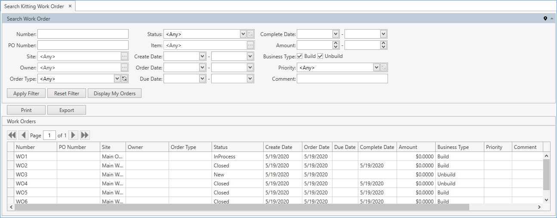The height and width of the screenshot is (218, 557).
Task: Go to the previous page of results
Action: click(x=23, y=135)
